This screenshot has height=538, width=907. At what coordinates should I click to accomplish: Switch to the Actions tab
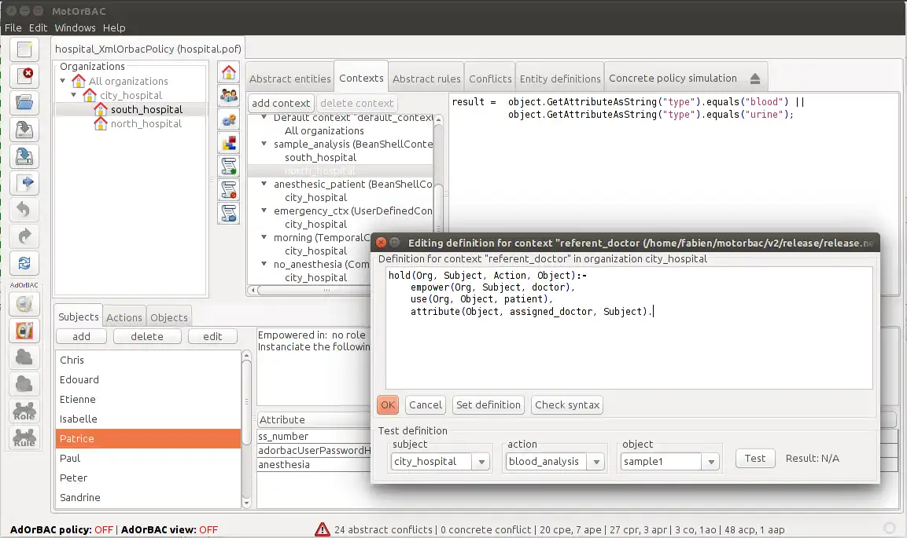click(124, 317)
